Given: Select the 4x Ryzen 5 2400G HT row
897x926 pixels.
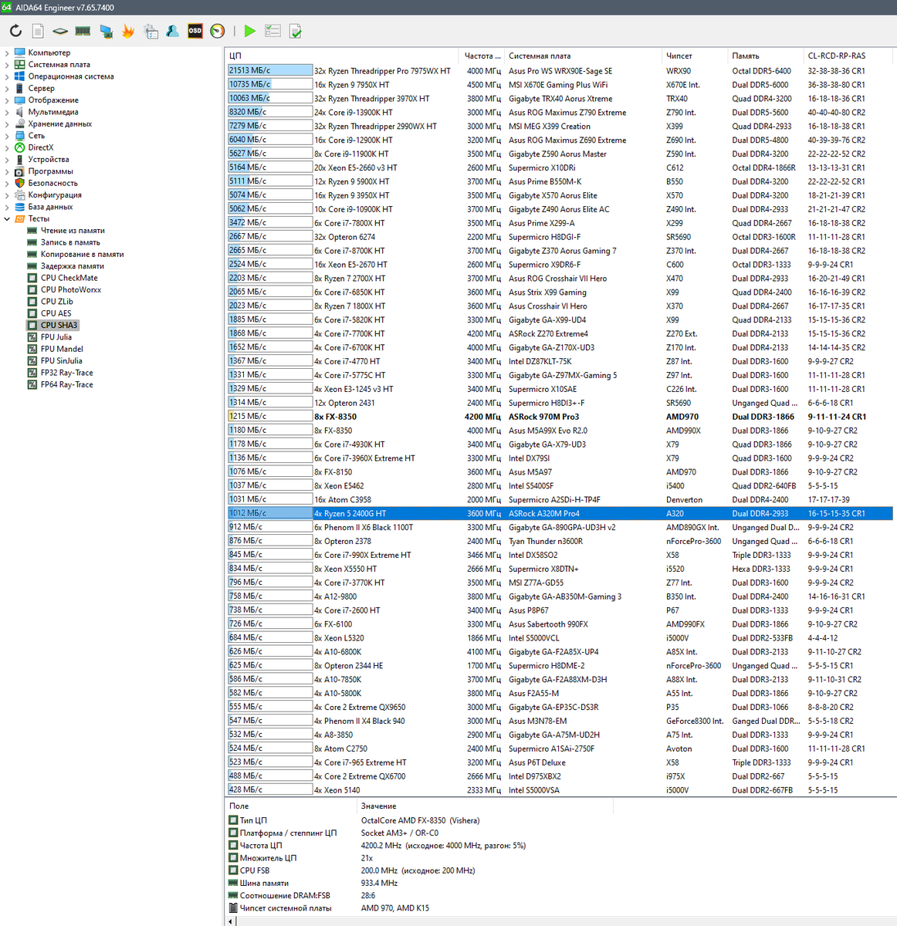Looking at the screenshot, I should coord(560,513).
